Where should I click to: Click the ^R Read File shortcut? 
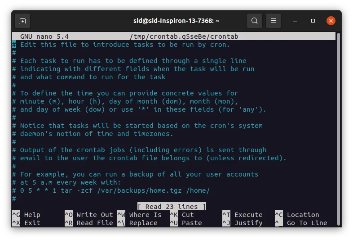(88, 223)
